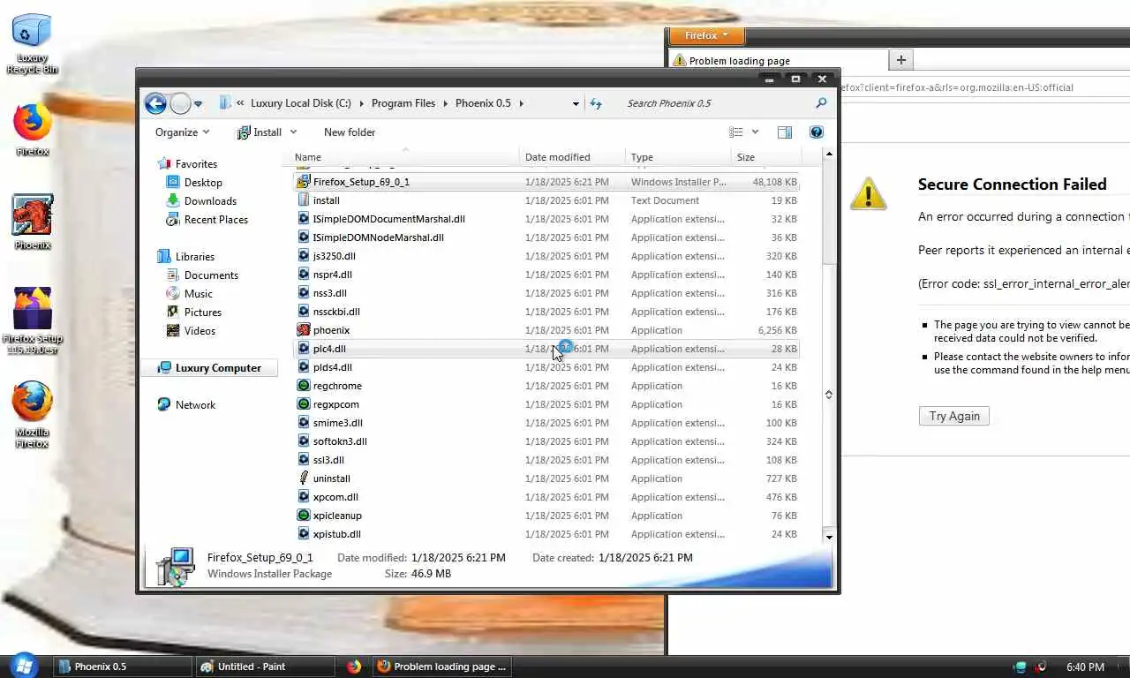The image size is (1130, 678).
Task: Open Libraries in navigation pane
Action: coord(195,257)
